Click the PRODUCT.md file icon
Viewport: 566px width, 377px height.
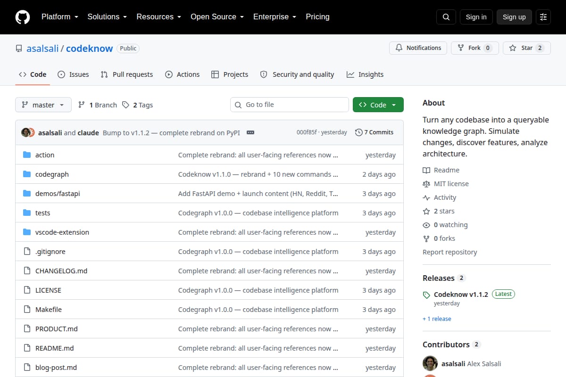pos(27,329)
